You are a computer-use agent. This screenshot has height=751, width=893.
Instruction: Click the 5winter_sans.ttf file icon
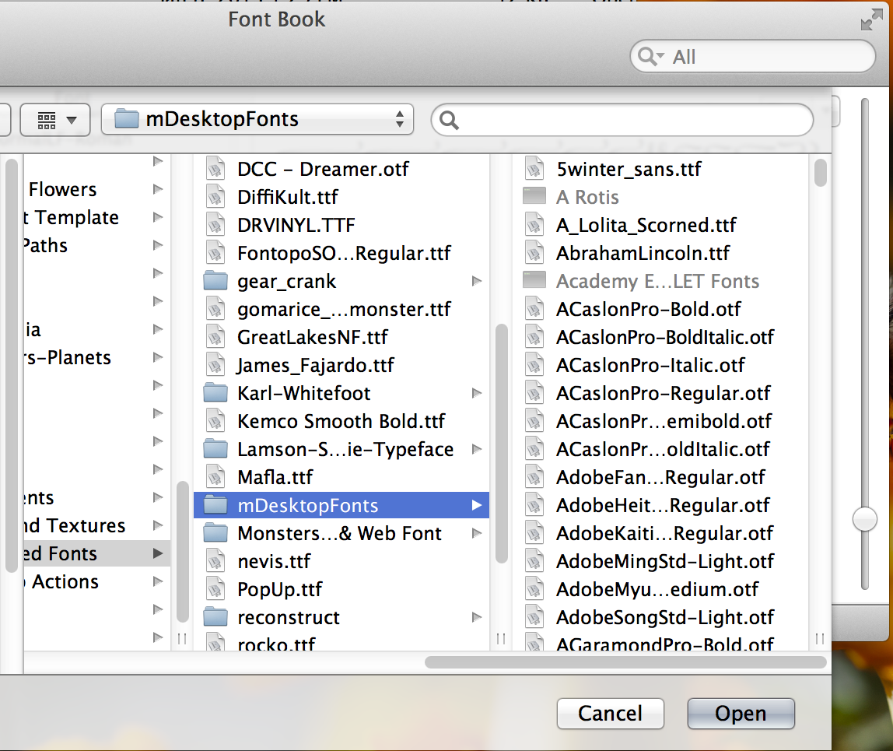point(534,169)
